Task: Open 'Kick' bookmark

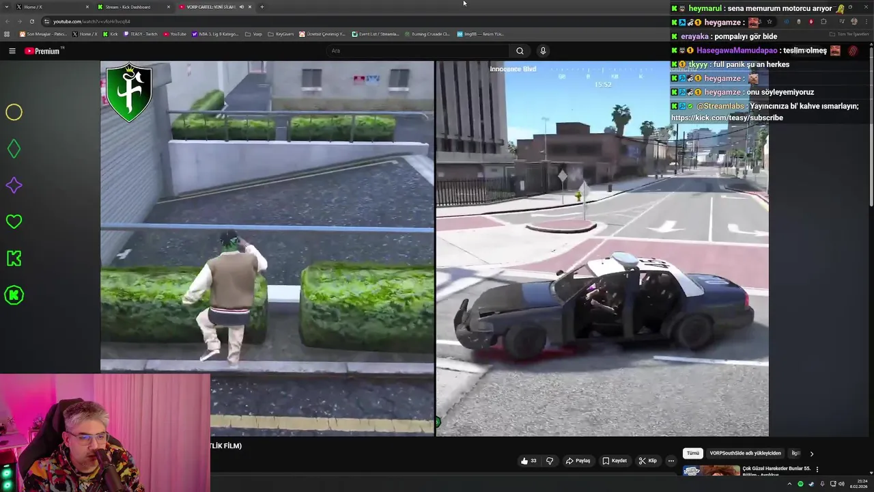Action: 111,34
